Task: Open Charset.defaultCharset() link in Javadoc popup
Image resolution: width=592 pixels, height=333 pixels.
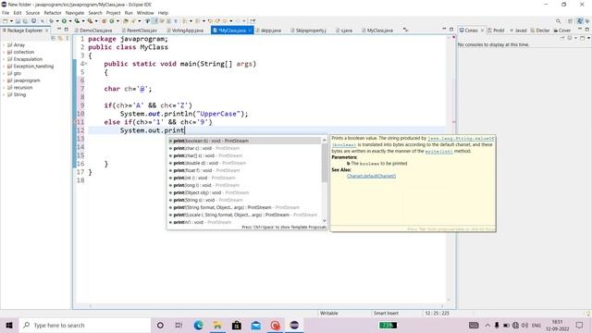Action: point(372,177)
